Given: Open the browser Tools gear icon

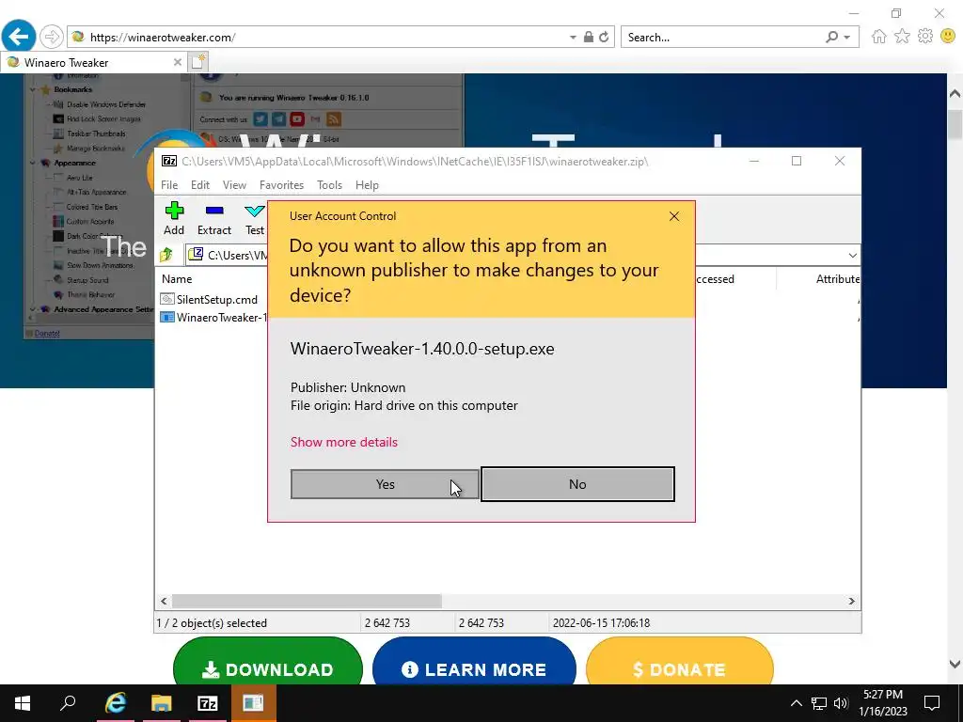Looking at the screenshot, I should coord(925,37).
